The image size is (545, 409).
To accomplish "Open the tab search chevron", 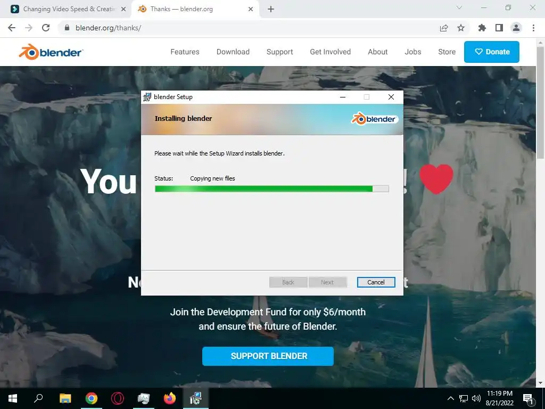I will point(459,7).
